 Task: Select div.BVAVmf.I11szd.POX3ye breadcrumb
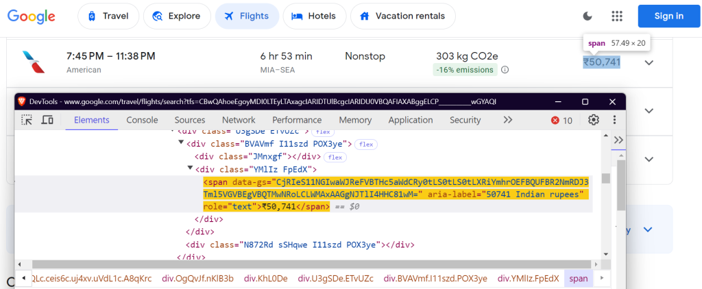coord(435,279)
